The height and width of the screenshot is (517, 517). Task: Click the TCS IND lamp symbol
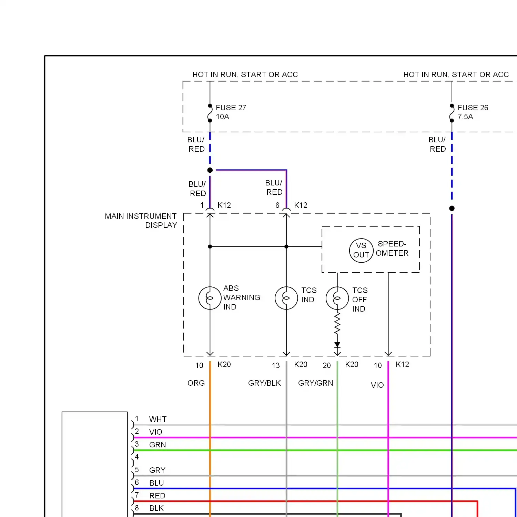pyautogui.click(x=286, y=298)
